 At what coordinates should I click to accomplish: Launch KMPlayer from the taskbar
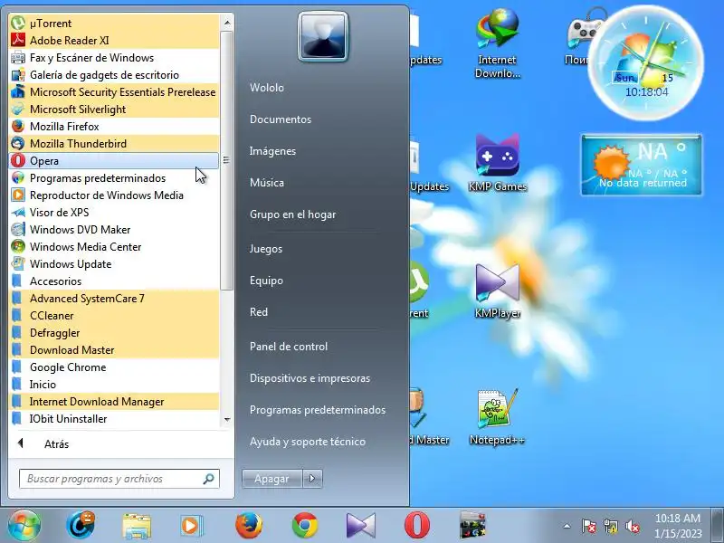click(360, 526)
